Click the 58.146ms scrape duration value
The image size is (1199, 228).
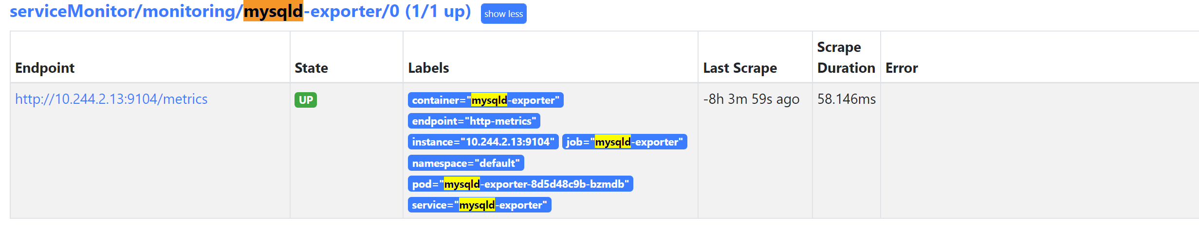click(x=846, y=99)
